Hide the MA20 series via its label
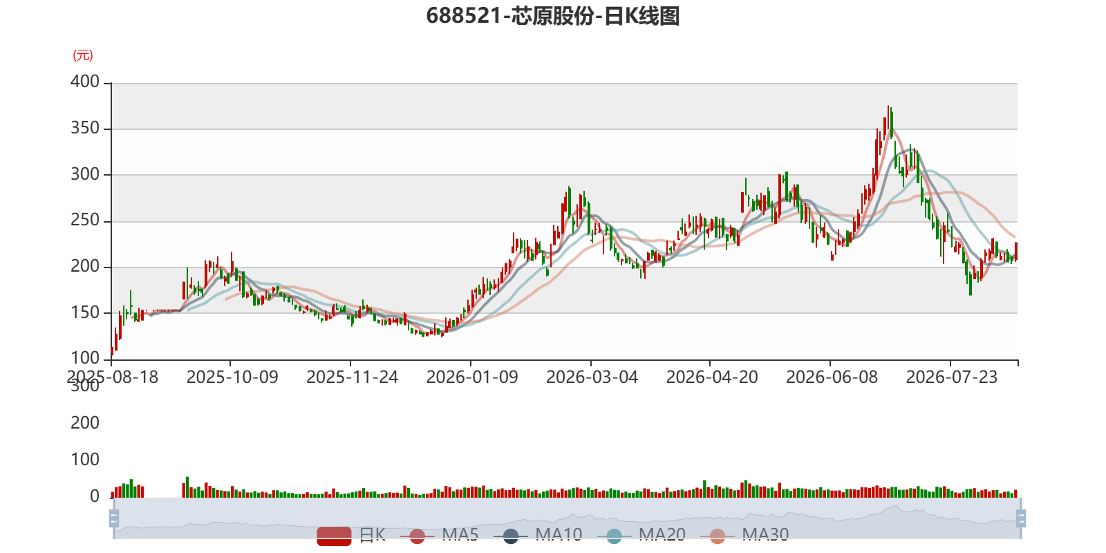Image resolution: width=1106 pixels, height=553 pixels. (x=662, y=534)
